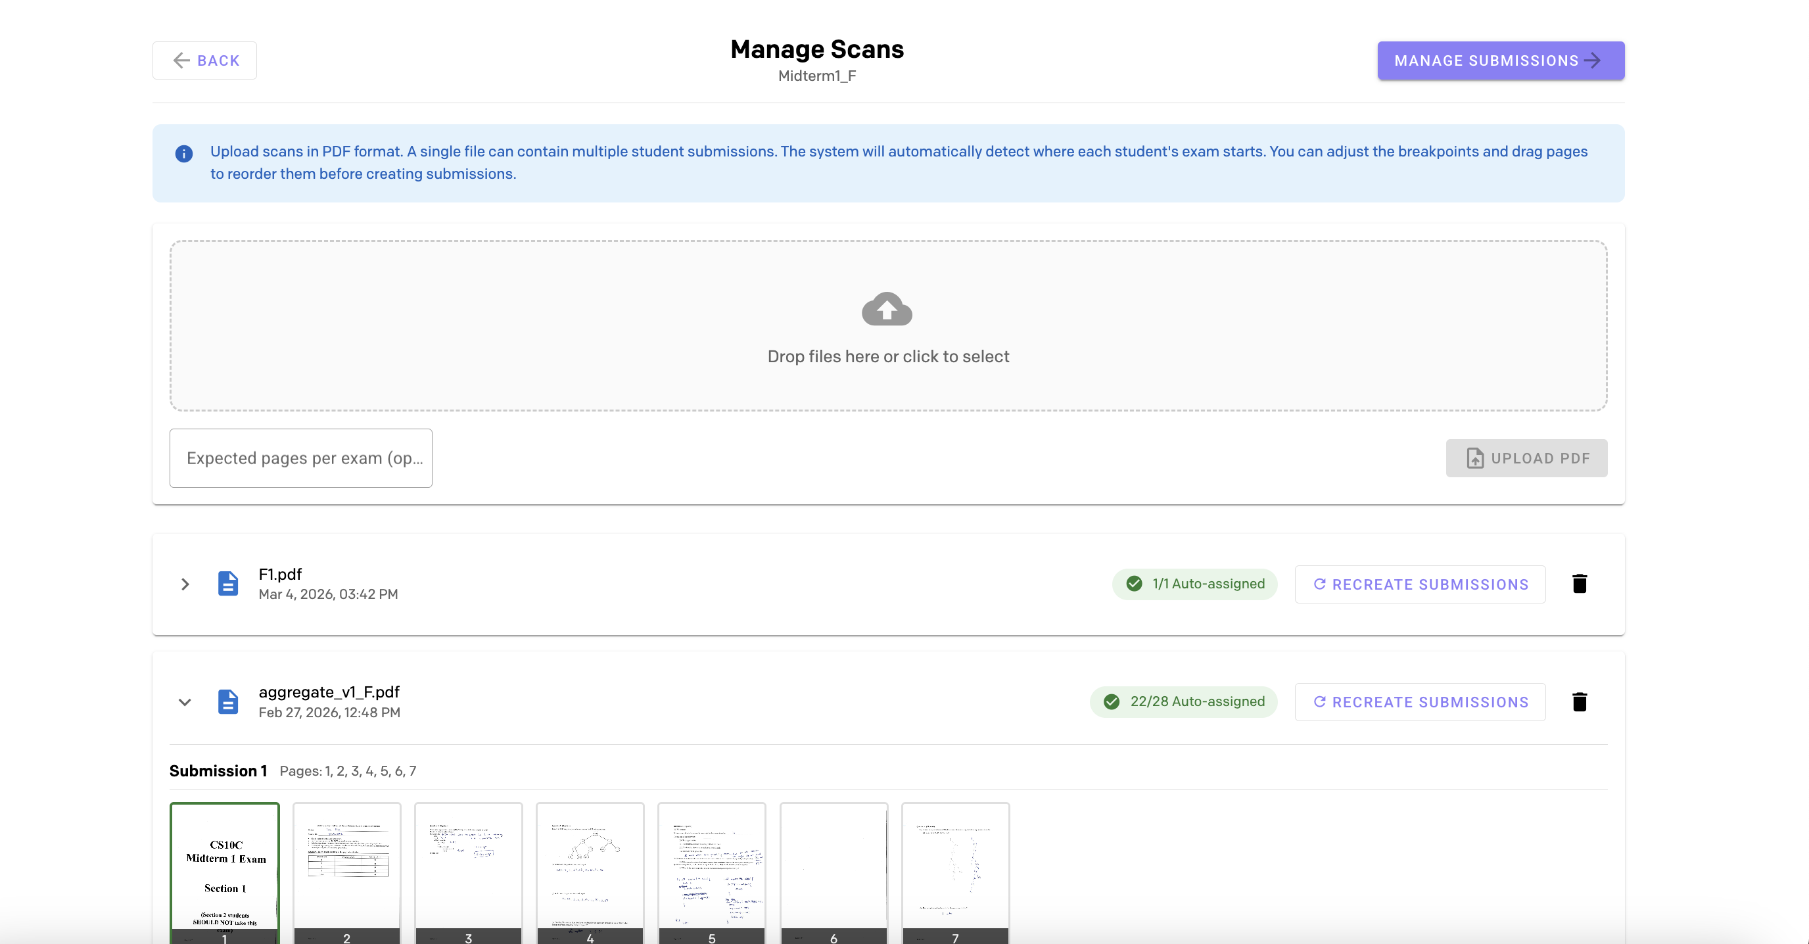
Task: Open Manage Submissions
Action: [x=1500, y=60]
